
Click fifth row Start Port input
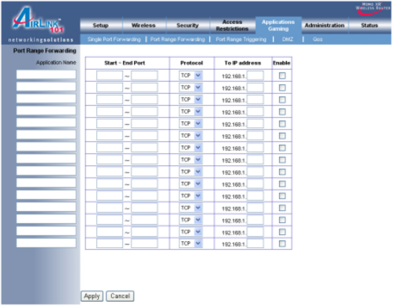(110, 123)
